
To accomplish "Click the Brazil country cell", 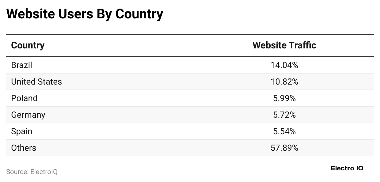I will click(21, 65).
